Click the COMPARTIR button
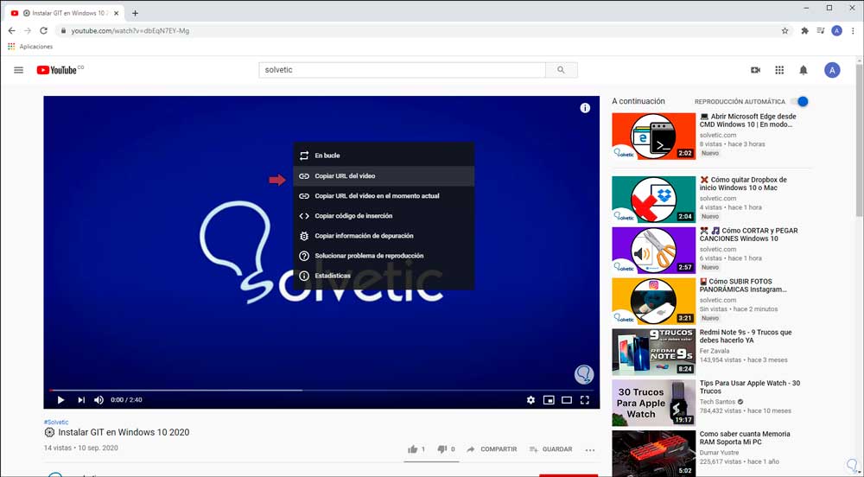864x477 pixels. (492, 449)
